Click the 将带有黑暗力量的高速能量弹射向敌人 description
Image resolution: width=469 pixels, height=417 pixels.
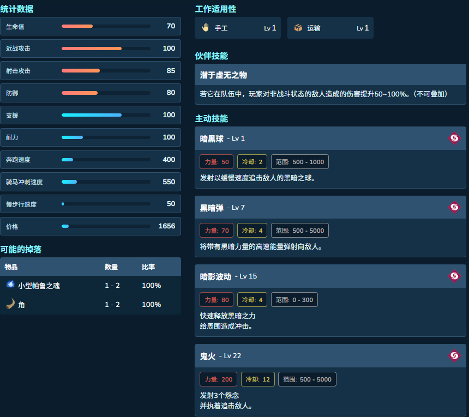[261, 246]
